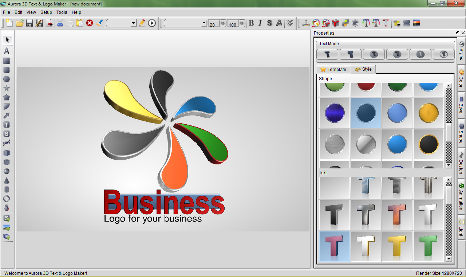Image resolution: width=466 pixels, height=277 pixels.
Task: Open the Setup menu
Action: [46, 12]
